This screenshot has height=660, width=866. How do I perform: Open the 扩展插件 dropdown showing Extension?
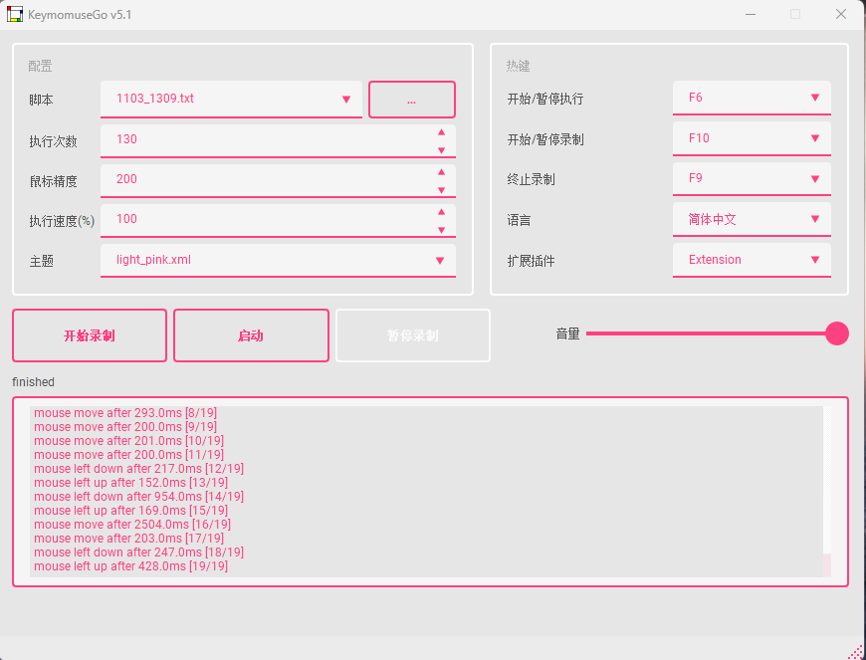click(752, 260)
